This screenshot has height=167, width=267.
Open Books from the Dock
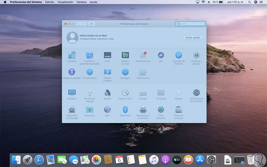188,160
